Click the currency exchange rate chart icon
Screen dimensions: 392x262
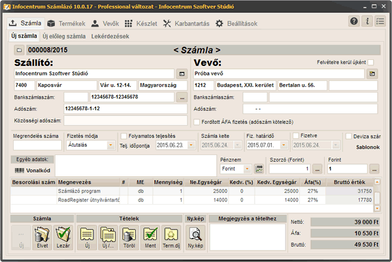[259, 169]
